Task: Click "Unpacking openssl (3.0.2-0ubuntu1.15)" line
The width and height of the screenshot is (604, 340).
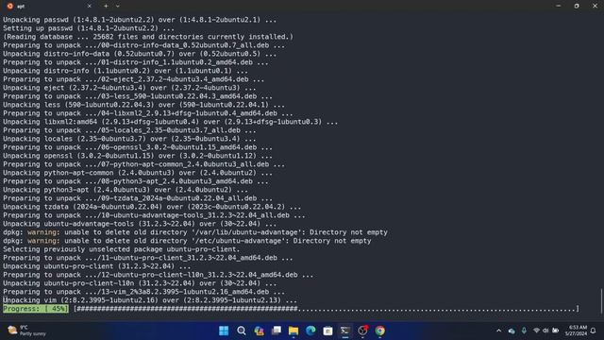Action: [x=138, y=156]
